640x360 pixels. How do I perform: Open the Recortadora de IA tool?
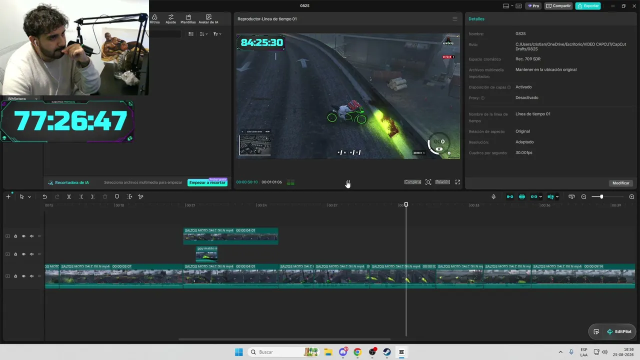pyautogui.click(x=68, y=182)
